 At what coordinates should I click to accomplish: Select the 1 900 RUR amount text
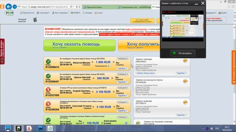(103, 62)
